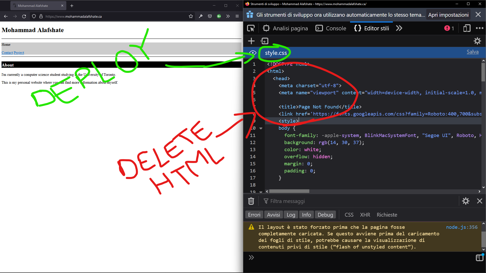Open style editor settings gear
This screenshot has width=486, height=273.
[x=477, y=41]
